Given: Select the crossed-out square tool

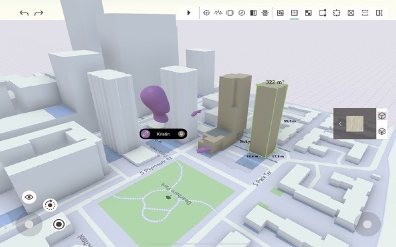Looking at the screenshot, I should pyautogui.click(x=351, y=13).
